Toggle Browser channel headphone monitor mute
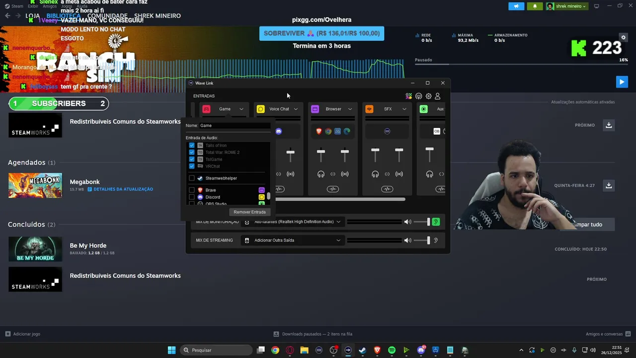 point(321,174)
